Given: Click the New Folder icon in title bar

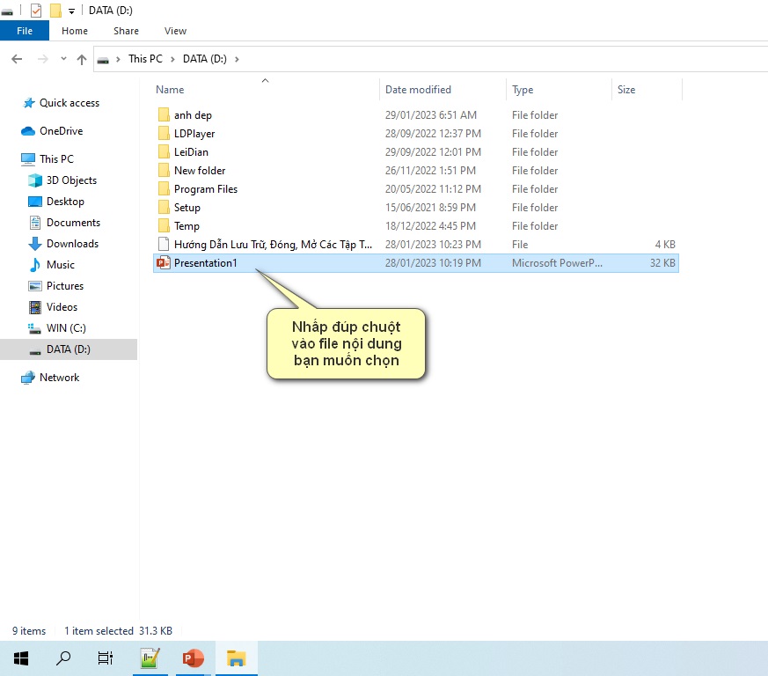Looking at the screenshot, I should pos(55,11).
